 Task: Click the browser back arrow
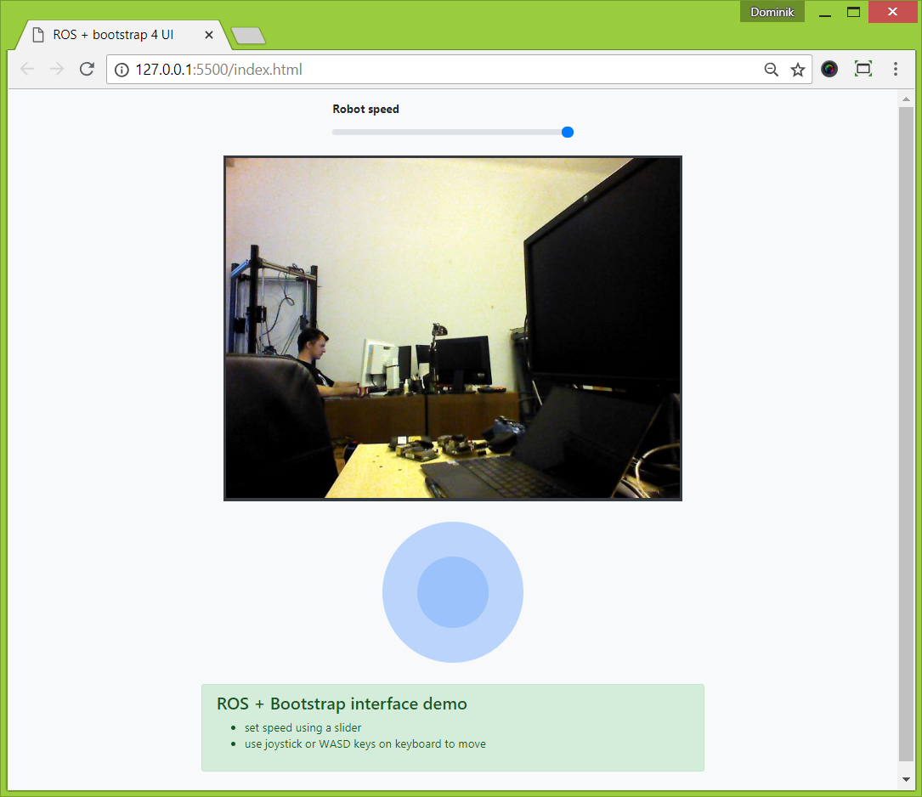pos(27,70)
